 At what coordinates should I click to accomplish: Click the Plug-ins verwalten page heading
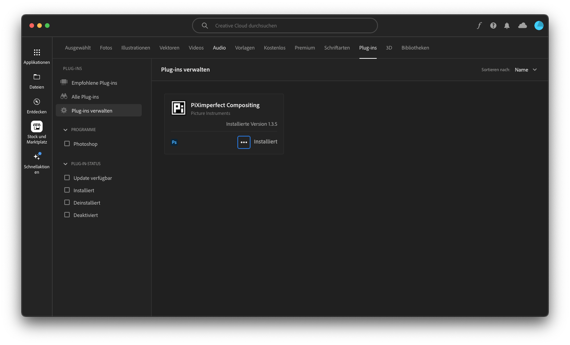185,70
